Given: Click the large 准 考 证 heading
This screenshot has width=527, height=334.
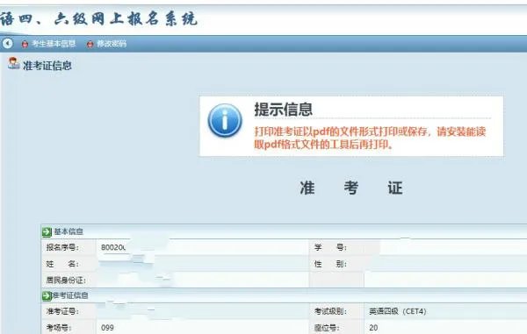Looking at the screenshot, I should [x=350, y=188].
